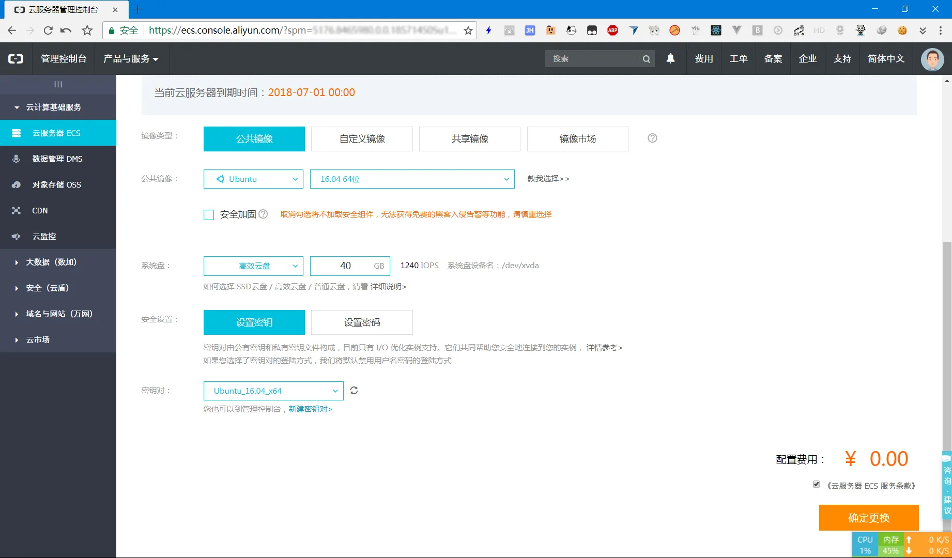Image resolution: width=952 pixels, height=558 pixels.
Task: Click the 云服务器 ECS sidebar icon
Action: tap(16, 133)
